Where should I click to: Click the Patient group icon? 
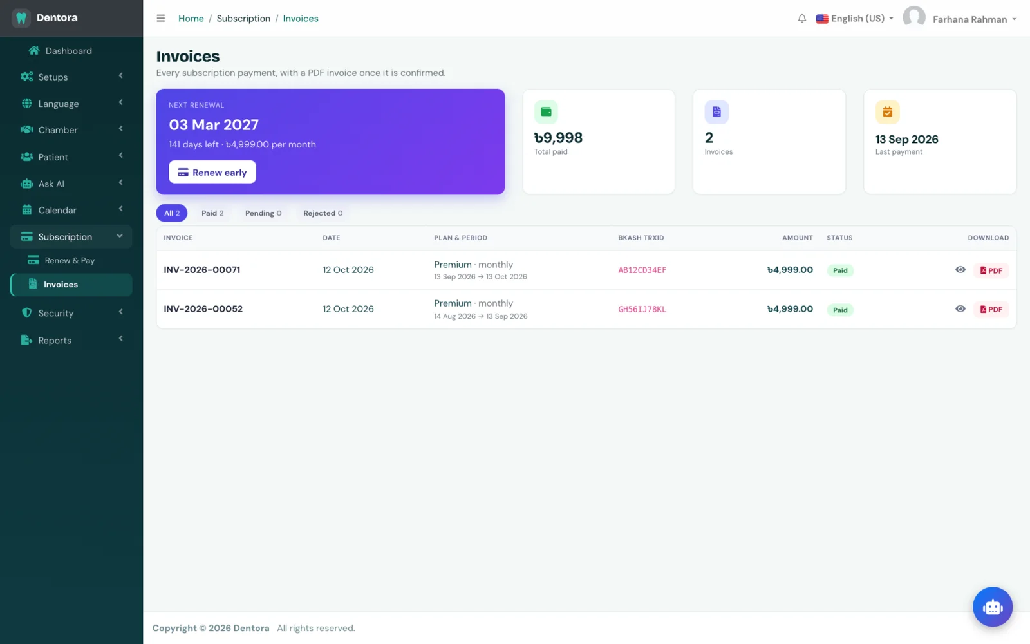point(26,156)
